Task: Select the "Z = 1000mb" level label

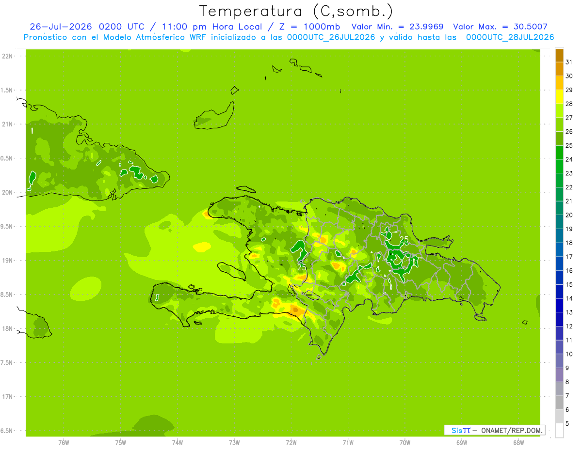Action: 311,27
